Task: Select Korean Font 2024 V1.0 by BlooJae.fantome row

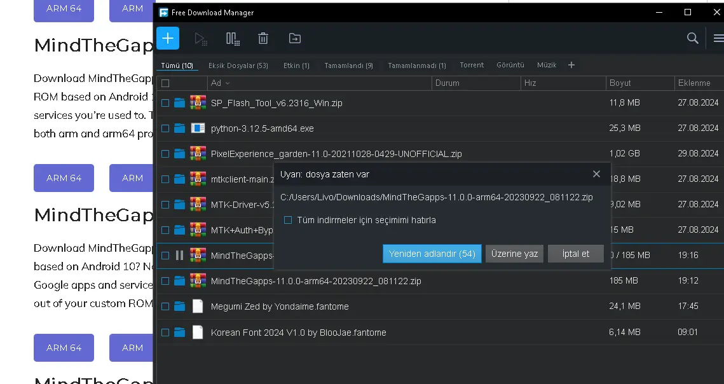Action: [440, 333]
